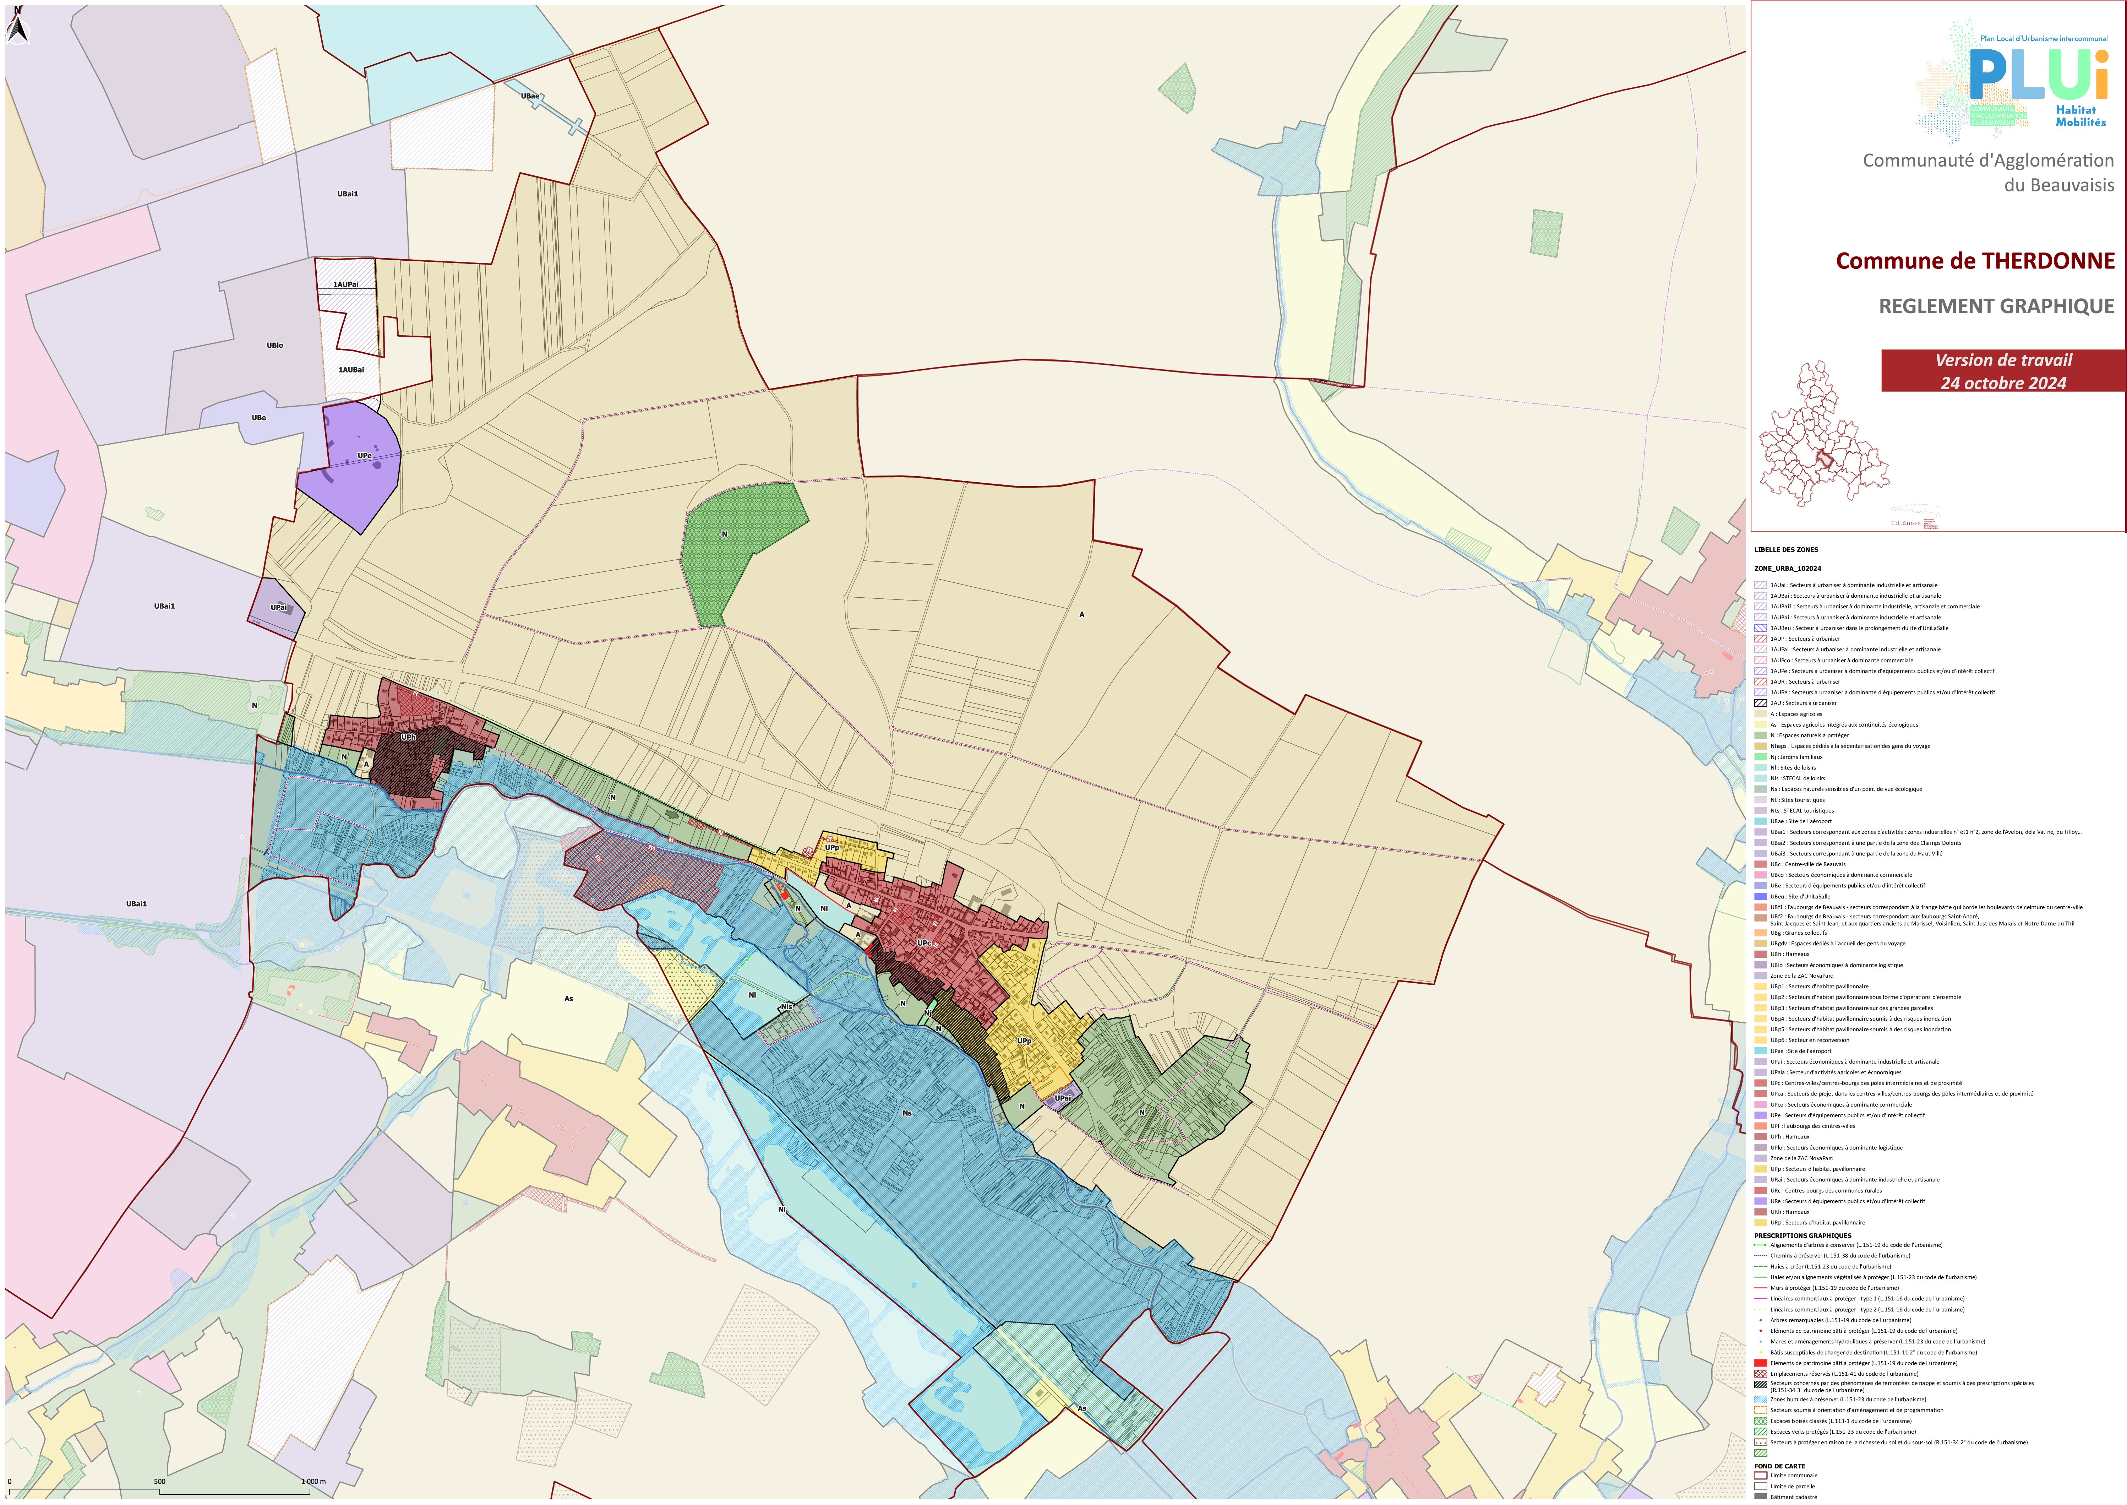Click the remontées de nappe dark grey symbol

coord(1760,1385)
